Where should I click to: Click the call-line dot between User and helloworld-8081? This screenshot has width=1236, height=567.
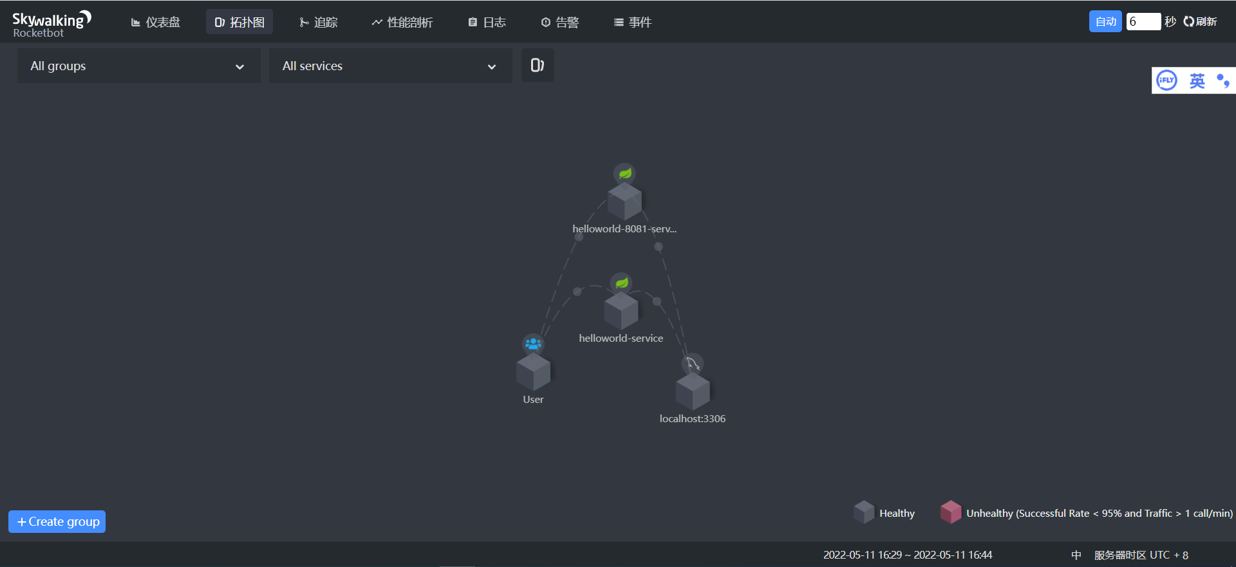click(579, 237)
